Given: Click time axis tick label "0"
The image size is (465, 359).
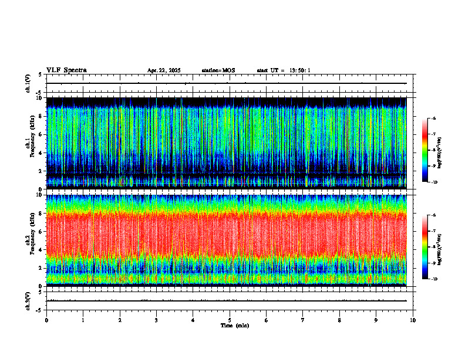Looking at the screenshot, I should pos(46,320).
